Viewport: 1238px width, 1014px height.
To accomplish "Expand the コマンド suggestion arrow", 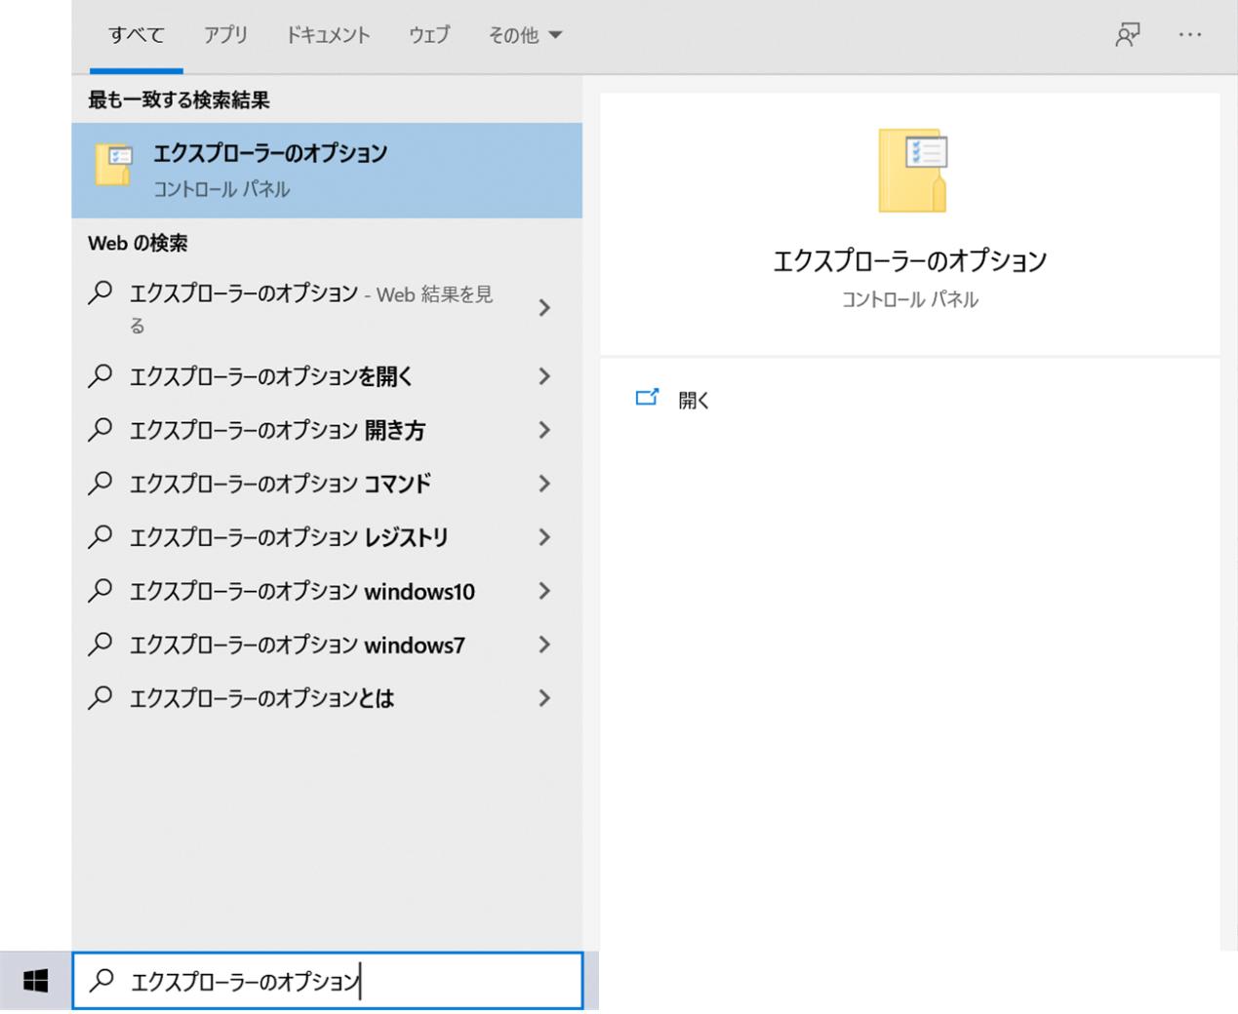I will coord(544,484).
